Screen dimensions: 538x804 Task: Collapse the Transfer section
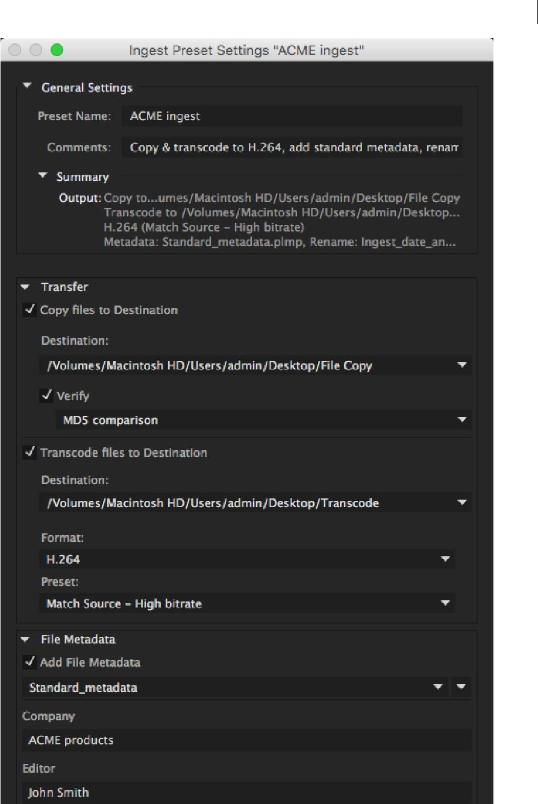tap(25, 287)
